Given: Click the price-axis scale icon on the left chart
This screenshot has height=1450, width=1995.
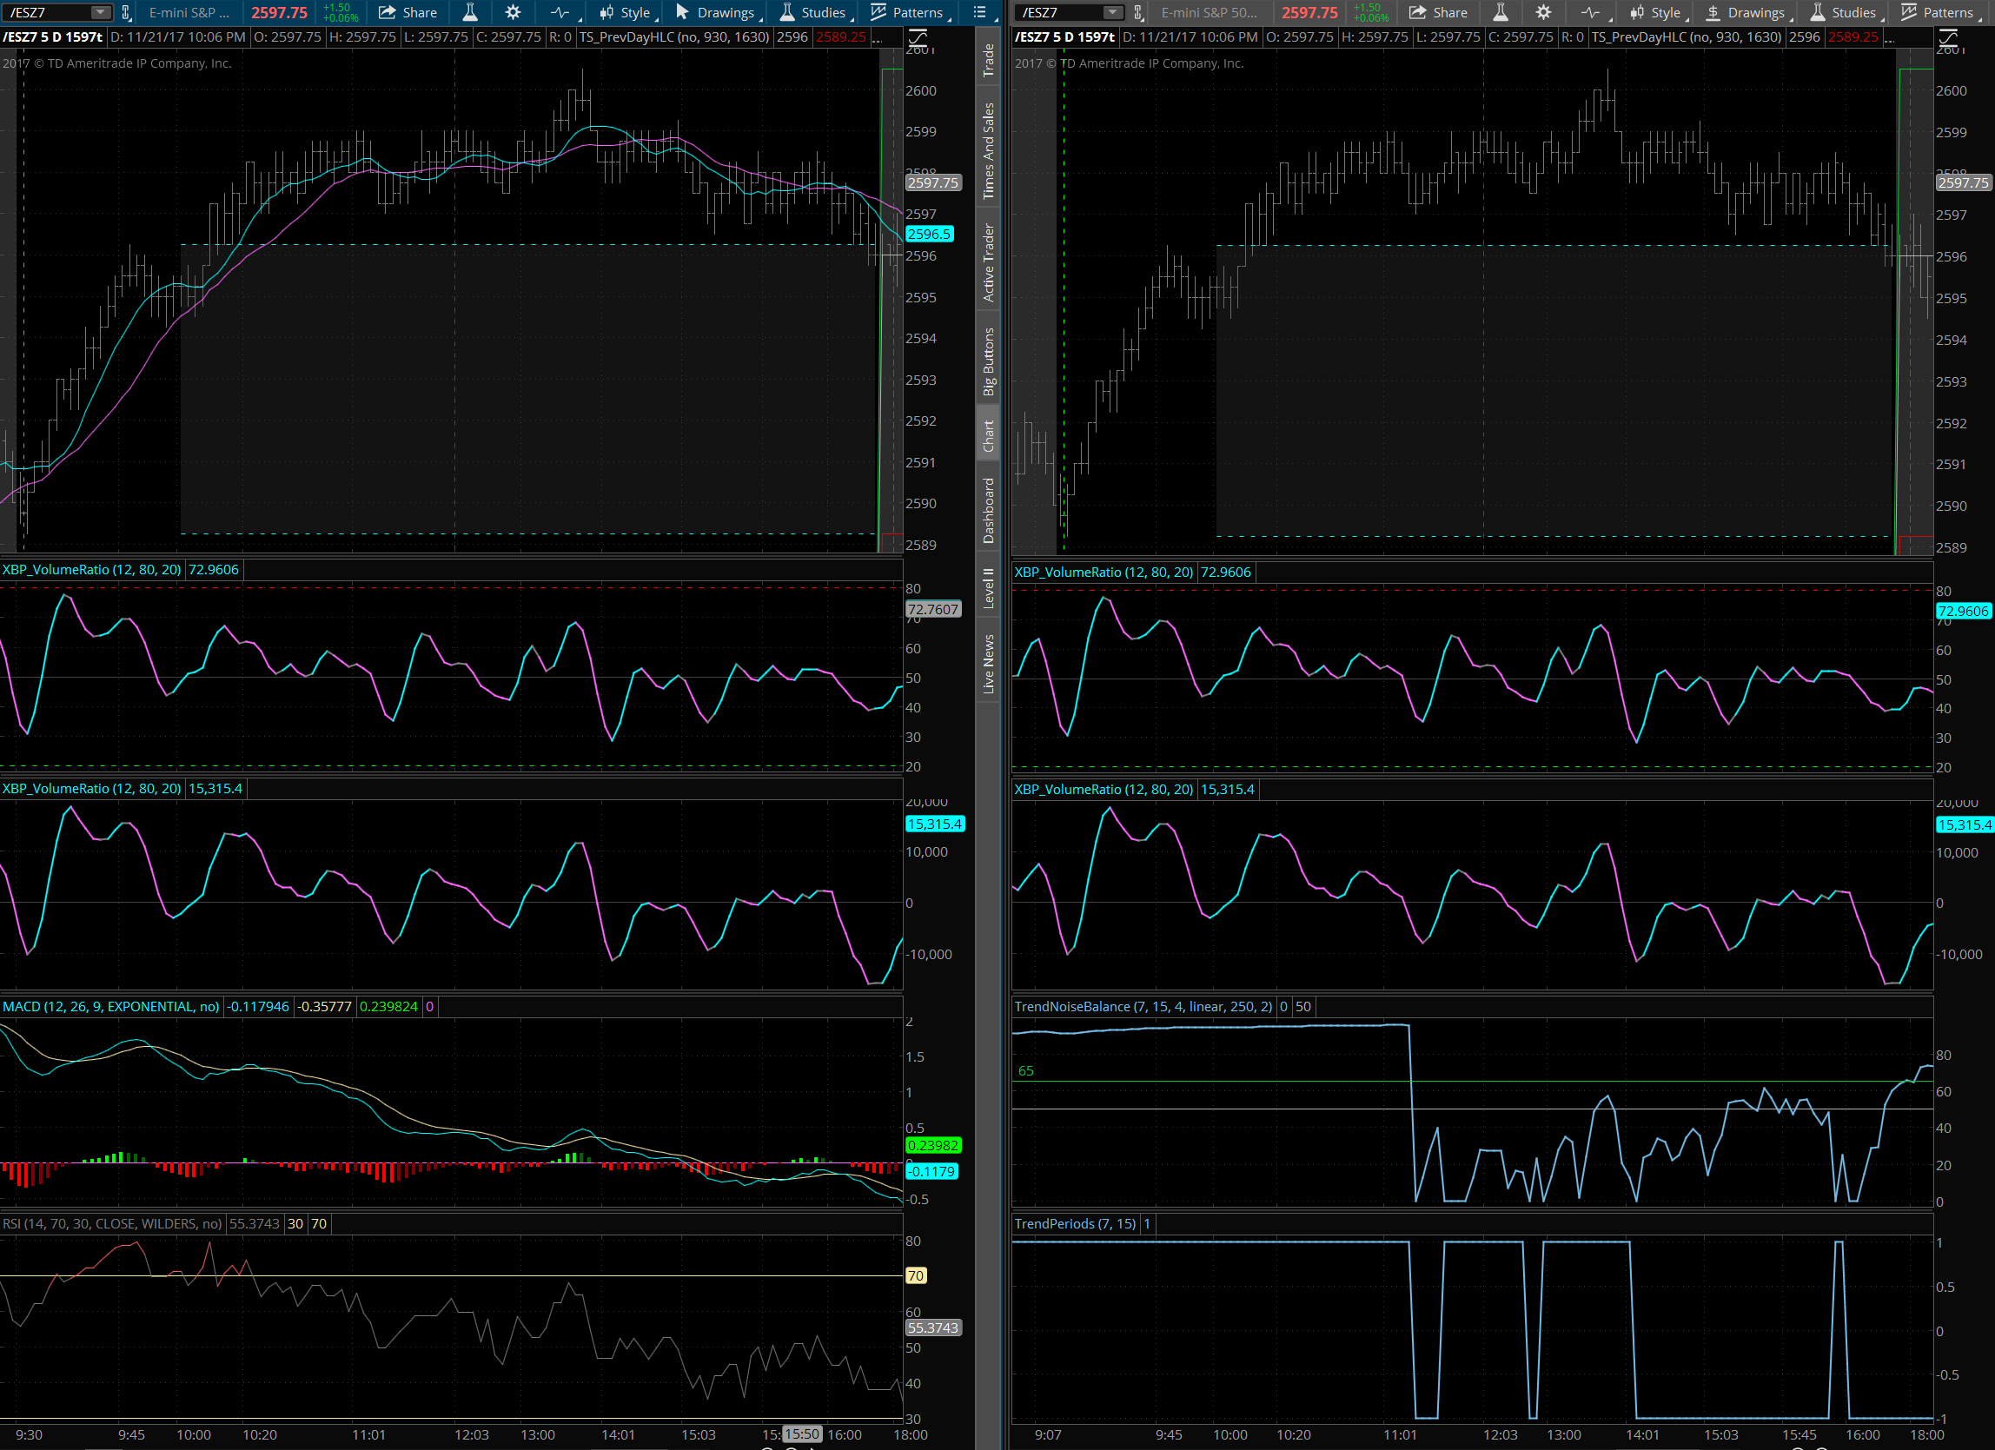Looking at the screenshot, I should [918, 38].
